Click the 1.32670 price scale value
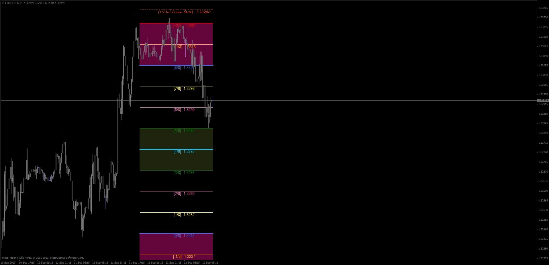Screen dimensions: 549x265 (x=543, y=172)
